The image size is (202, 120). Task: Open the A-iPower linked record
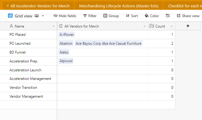click(x=67, y=35)
